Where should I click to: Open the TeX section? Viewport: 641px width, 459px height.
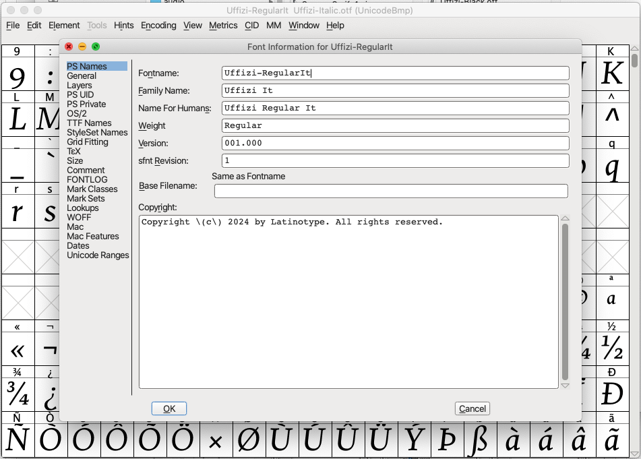coord(73,151)
